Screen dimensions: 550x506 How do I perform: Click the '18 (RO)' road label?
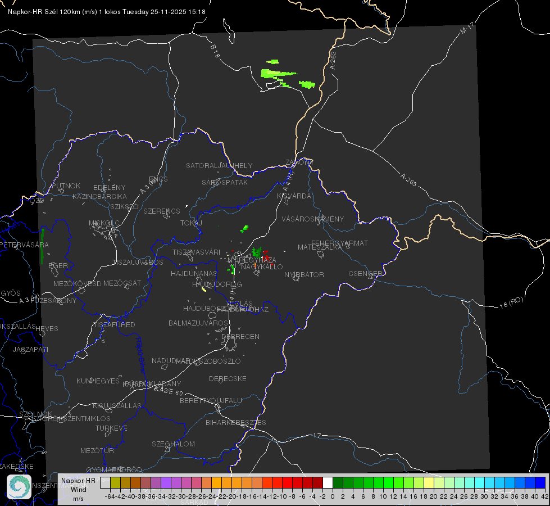pyautogui.click(x=511, y=302)
